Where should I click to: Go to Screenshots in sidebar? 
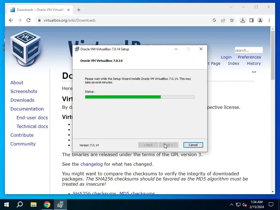[x=24, y=91]
